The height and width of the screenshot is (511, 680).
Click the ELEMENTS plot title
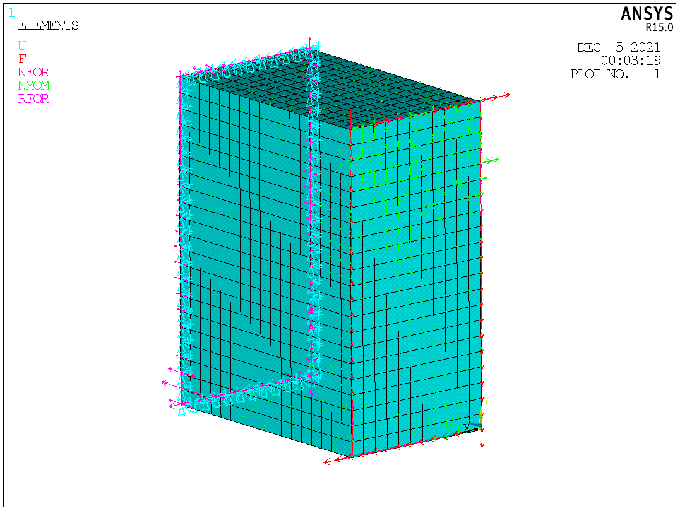click(x=48, y=26)
